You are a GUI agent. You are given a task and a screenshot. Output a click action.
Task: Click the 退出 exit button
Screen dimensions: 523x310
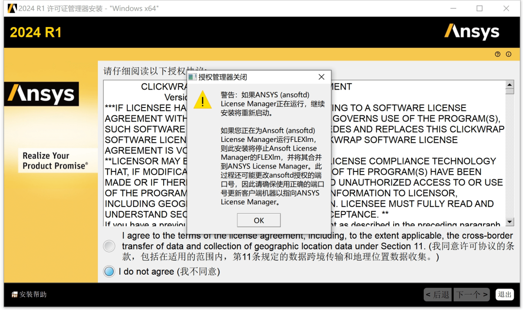tap(505, 294)
